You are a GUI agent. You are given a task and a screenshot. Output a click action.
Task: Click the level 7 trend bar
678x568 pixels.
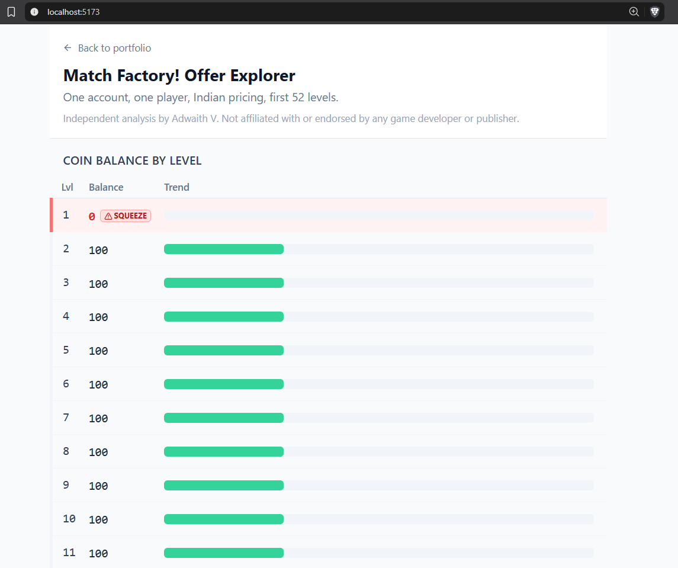379,418
